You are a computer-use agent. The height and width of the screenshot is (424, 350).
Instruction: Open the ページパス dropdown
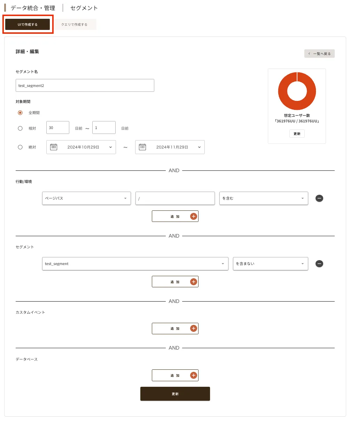point(86,198)
